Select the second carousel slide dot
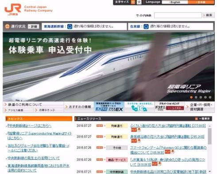The image size is (217, 174). click(x=196, y=97)
